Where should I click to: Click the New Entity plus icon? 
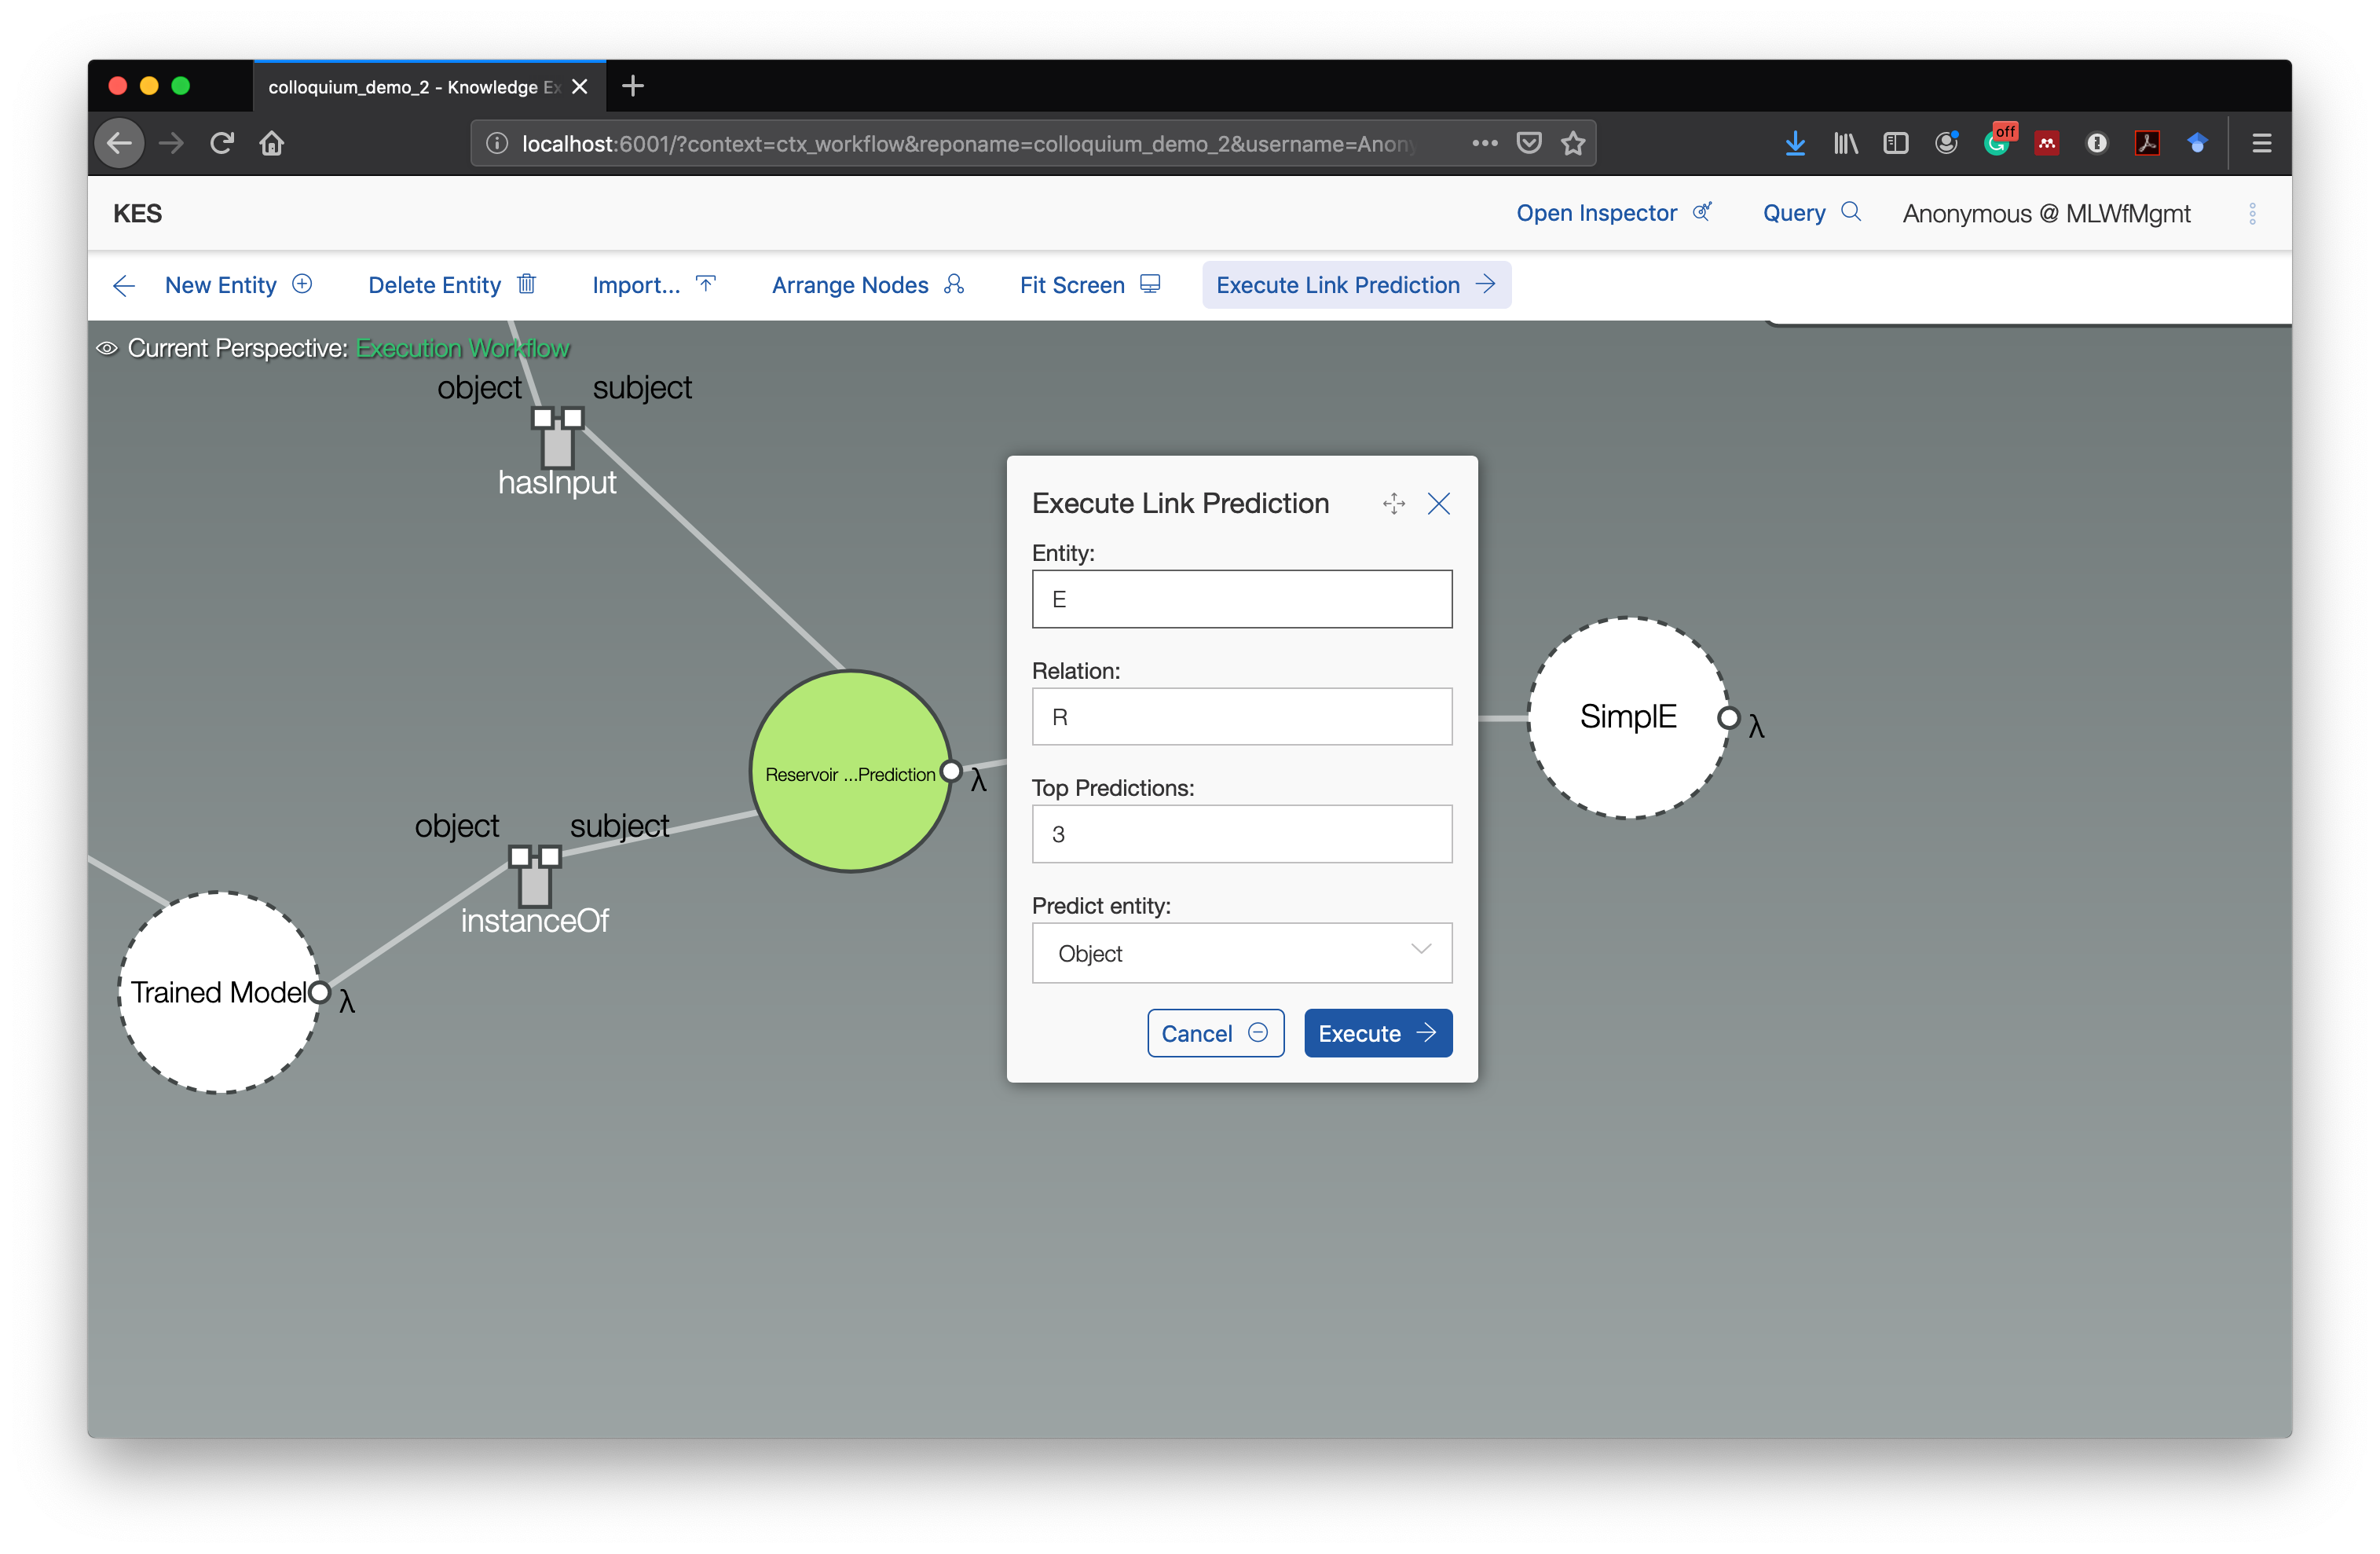[x=302, y=284]
